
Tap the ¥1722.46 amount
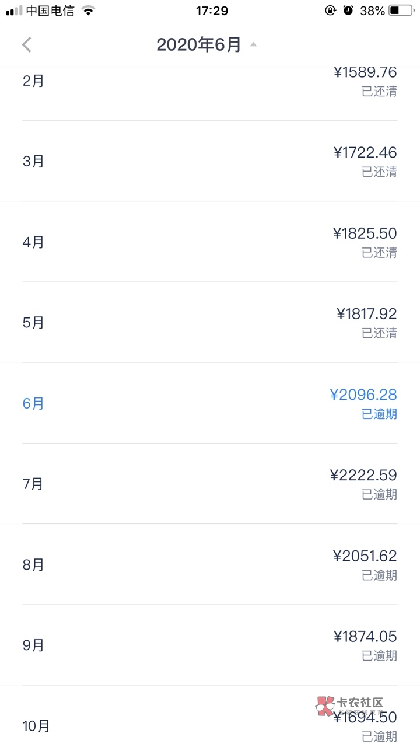click(365, 153)
